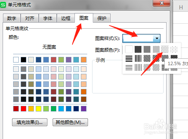Select column H header in the spreadsheet
Screen dimensions: 188x139
(181, 8)
